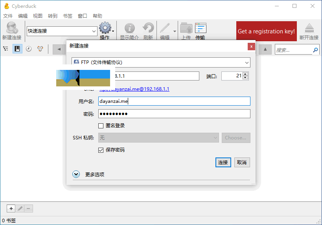Add a new bookmark with plus button

pyautogui.click(x=11, y=209)
